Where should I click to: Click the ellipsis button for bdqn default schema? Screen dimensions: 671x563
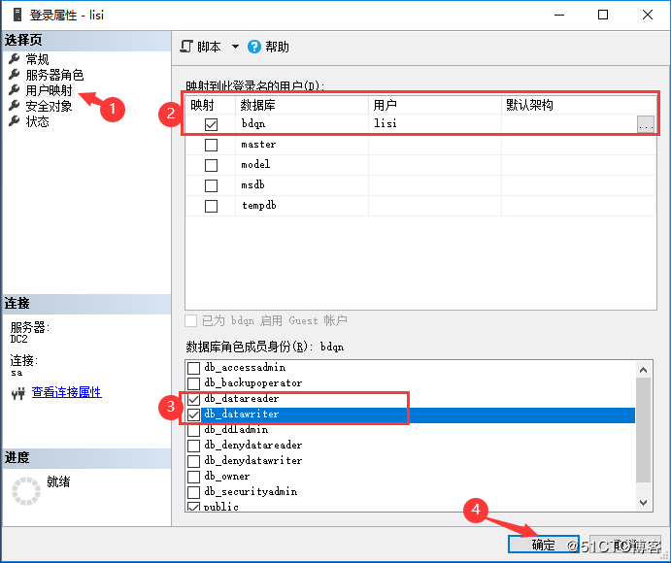click(x=646, y=124)
